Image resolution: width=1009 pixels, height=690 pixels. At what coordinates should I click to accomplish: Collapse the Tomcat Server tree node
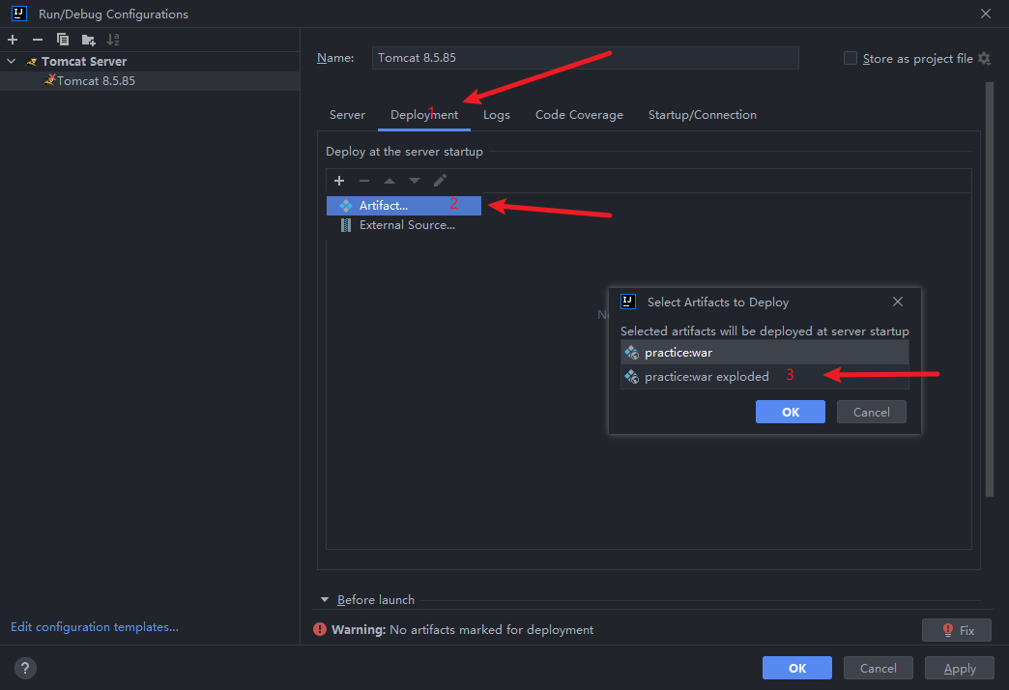pos(12,62)
